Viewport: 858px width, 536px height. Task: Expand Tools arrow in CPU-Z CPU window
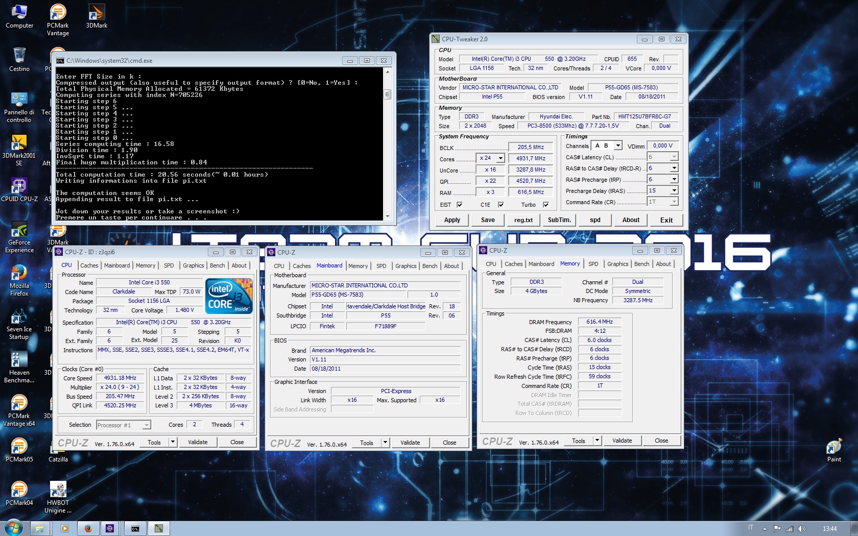[x=173, y=442]
